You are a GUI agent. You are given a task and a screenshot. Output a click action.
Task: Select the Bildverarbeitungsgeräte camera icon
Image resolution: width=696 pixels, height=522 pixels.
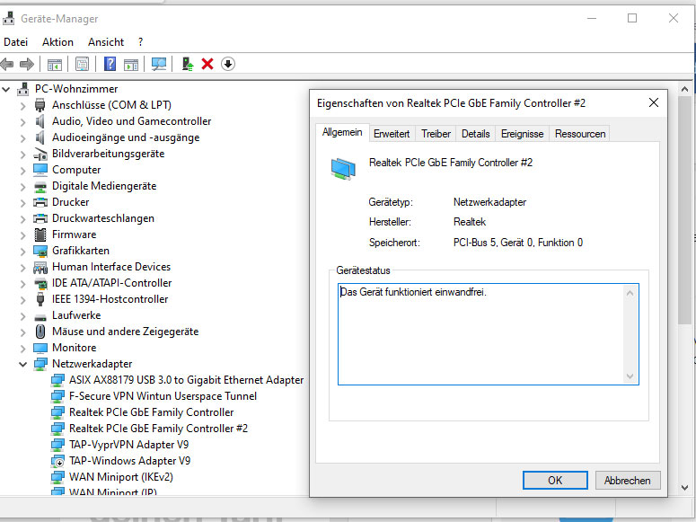(40, 154)
